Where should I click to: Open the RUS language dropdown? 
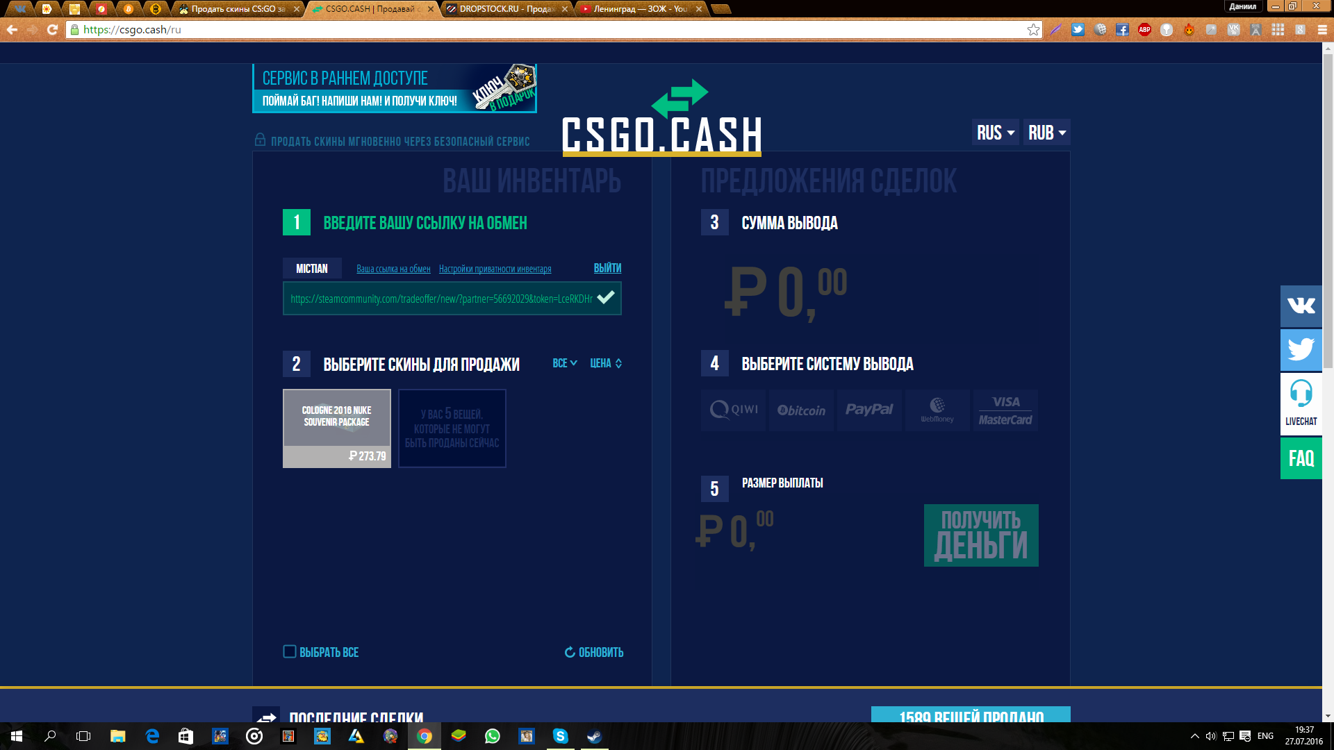pyautogui.click(x=995, y=133)
